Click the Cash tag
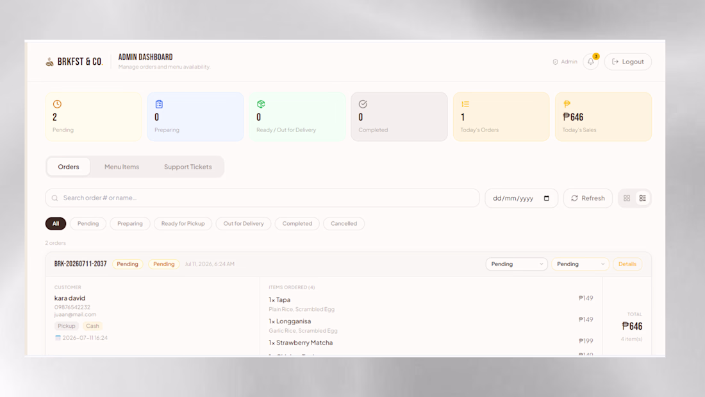Screen dimensions: 705x397 [93, 326]
